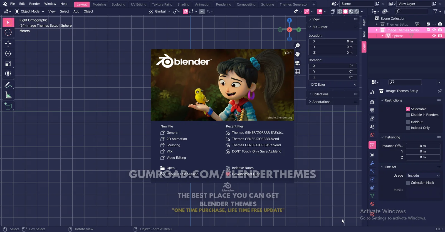Enable the Indirect Only checkbox
The height and width of the screenshot is (232, 445).
pyautogui.click(x=408, y=128)
